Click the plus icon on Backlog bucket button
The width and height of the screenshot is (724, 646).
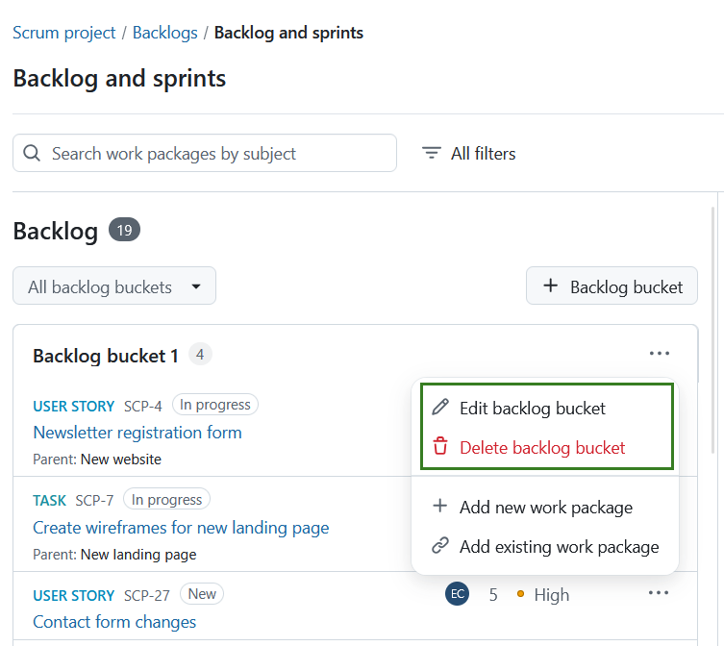pos(550,286)
